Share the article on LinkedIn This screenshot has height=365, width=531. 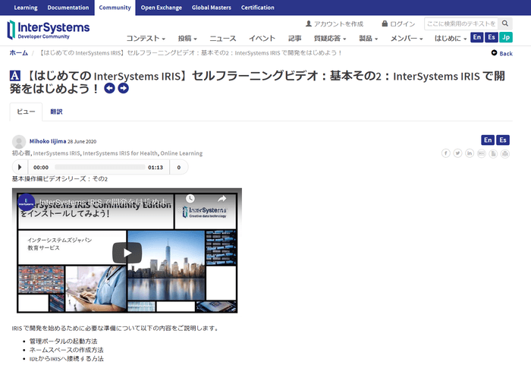(x=470, y=153)
